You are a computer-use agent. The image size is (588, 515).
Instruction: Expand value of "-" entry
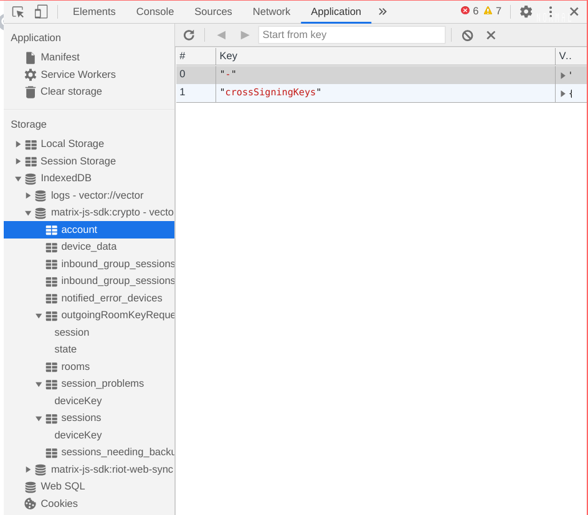pos(562,75)
